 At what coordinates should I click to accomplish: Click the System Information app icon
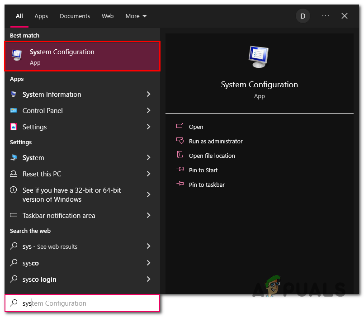[14, 95]
